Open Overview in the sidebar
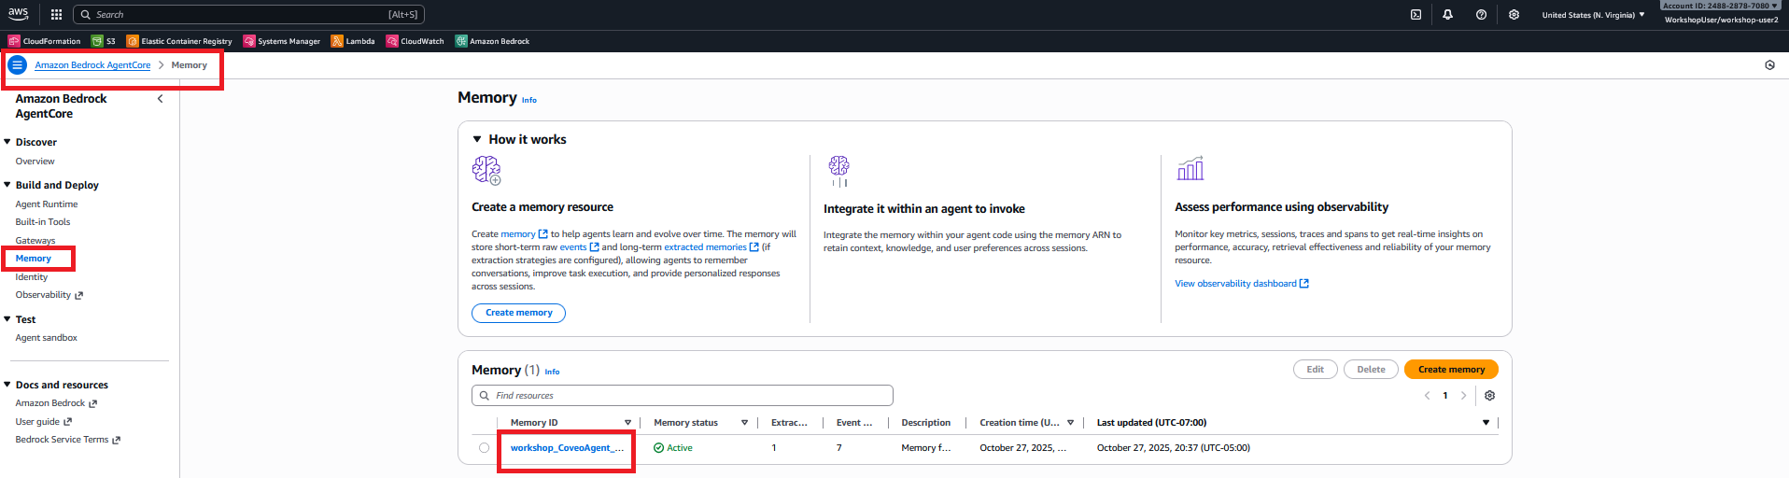The image size is (1789, 478). click(x=35, y=162)
